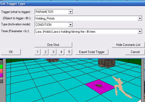Image resolution: width=145 pixels, height=102 pixels.
Task: Select the green color swatch in sidebar
Action: [x=1, y=67]
